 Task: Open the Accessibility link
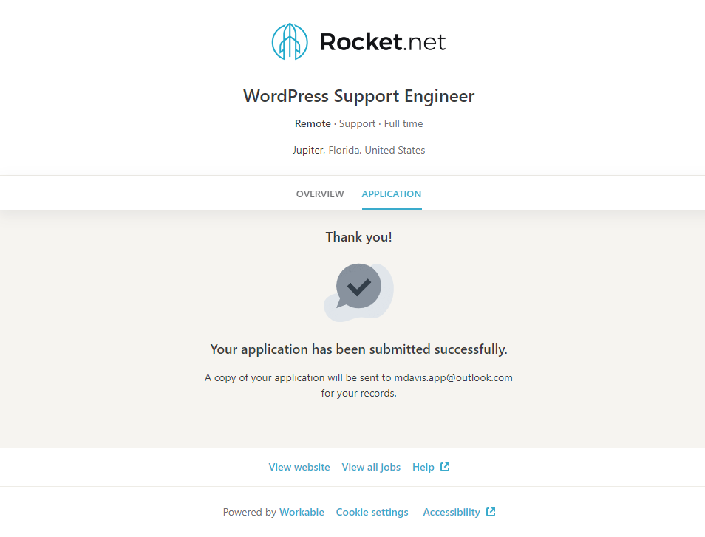[x=452, y=512]
